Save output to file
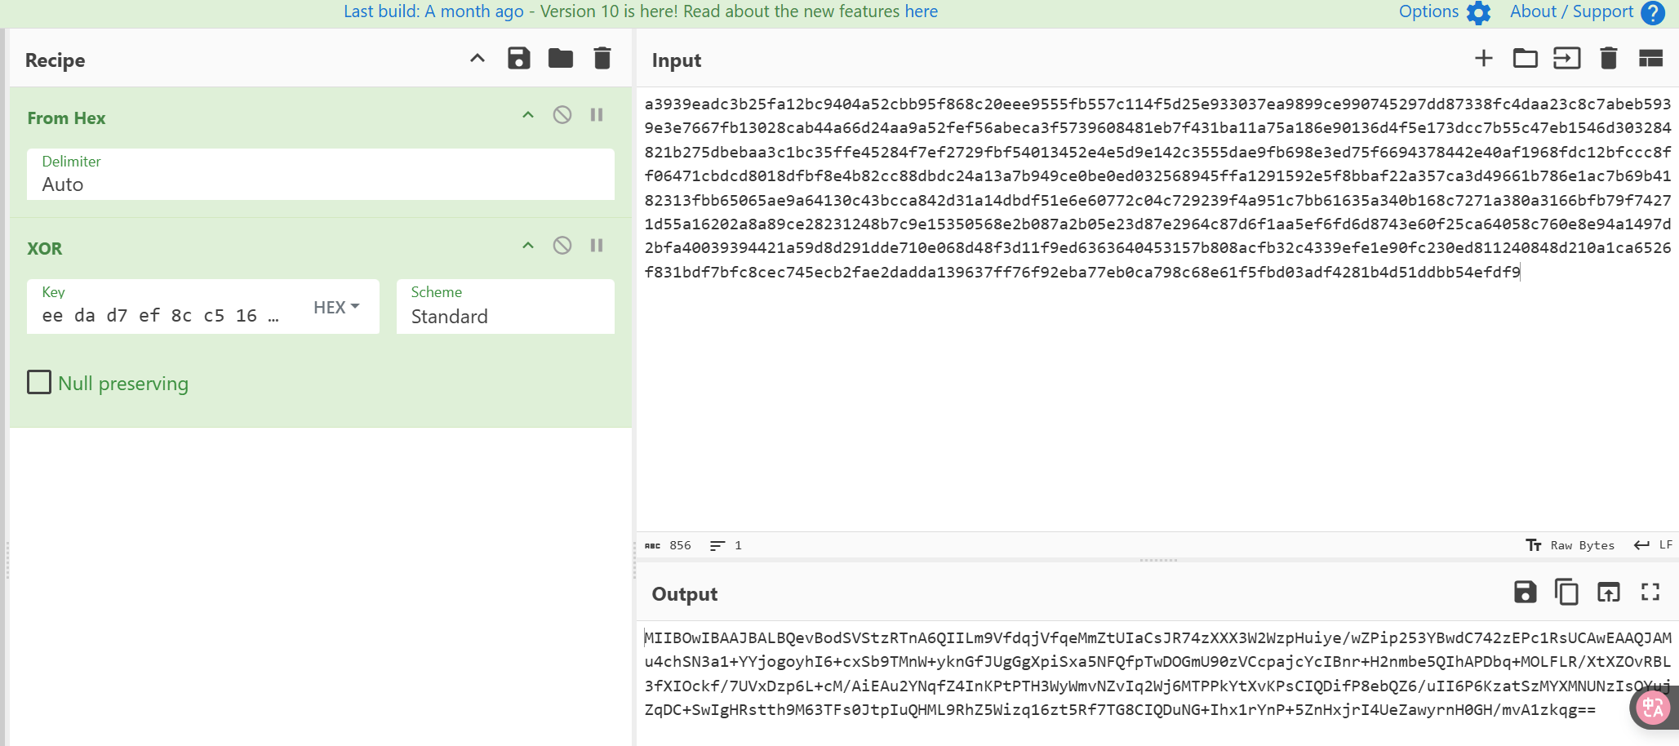The image size is (1679, 746). [x=1525, y=593]
